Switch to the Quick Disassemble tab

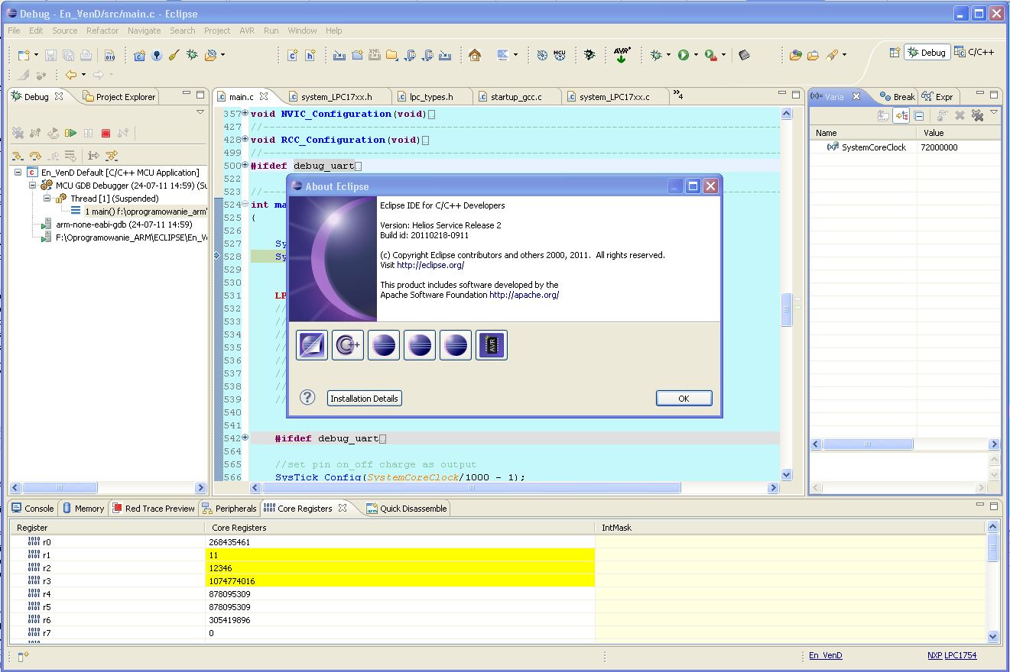click(407, 509)
